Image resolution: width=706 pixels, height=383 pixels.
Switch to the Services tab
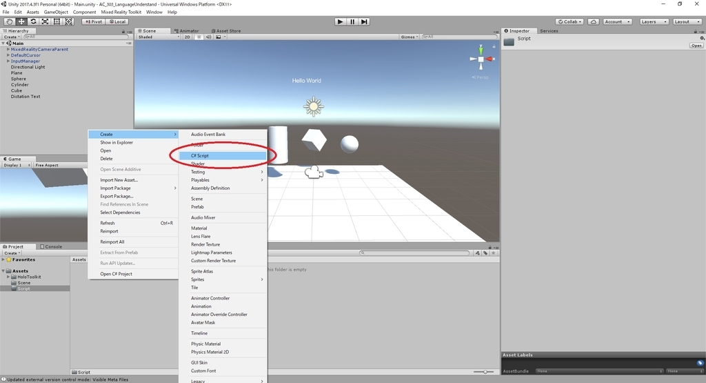[549, 30]
